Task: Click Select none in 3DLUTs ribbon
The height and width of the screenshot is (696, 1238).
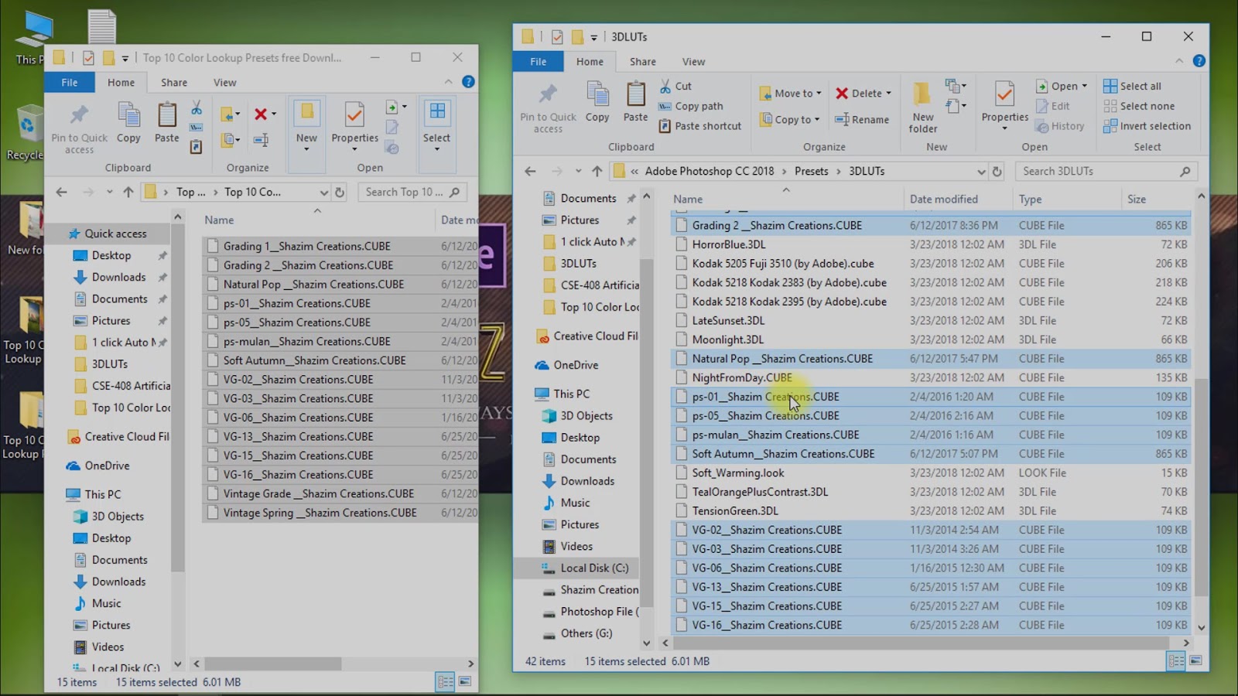Action: click(x=1139, y=106)
